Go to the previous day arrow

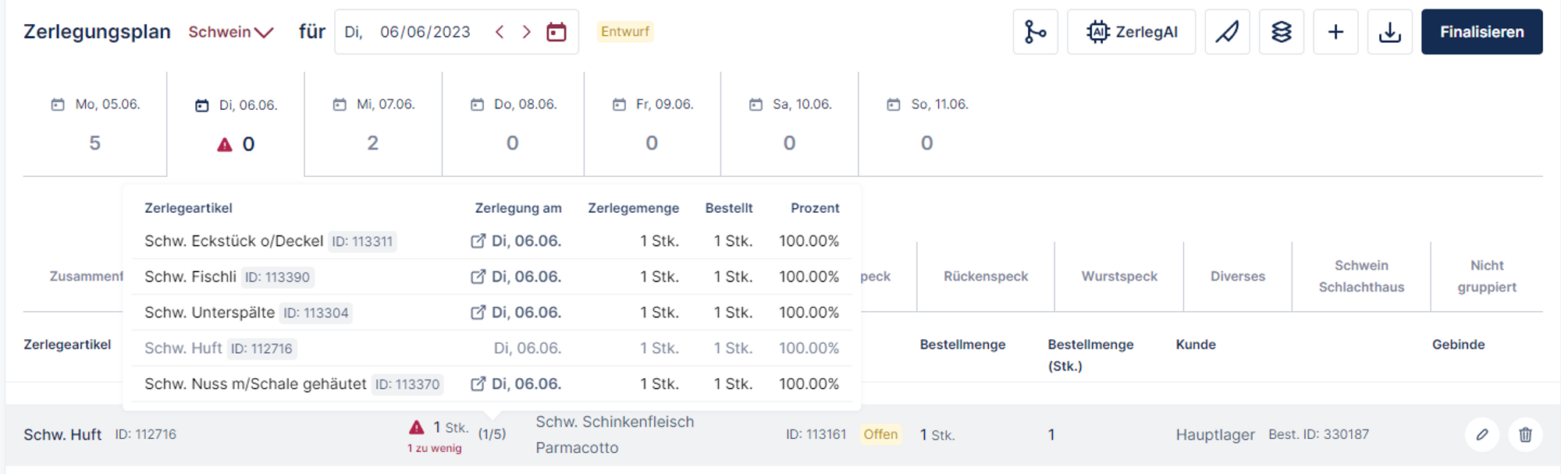[500, 32]
